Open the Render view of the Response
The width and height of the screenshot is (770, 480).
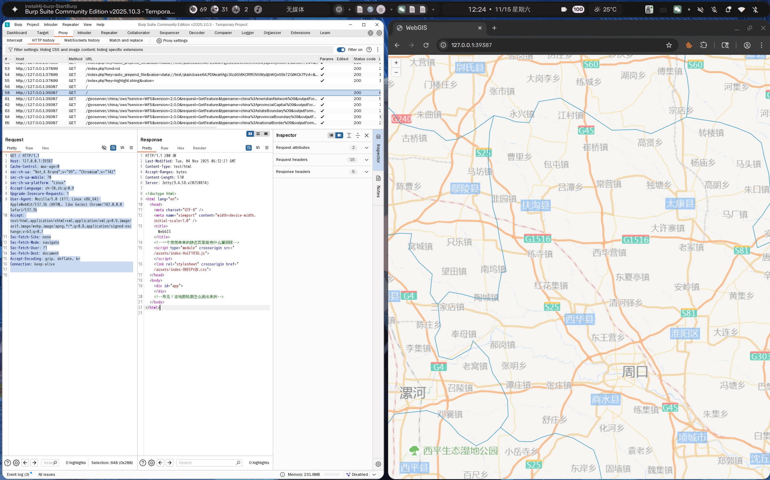(x=200, y=148)
